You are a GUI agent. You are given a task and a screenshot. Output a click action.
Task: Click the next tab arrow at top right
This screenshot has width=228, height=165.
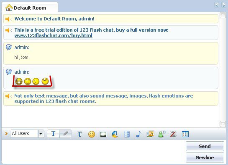[x=223, y=5]
